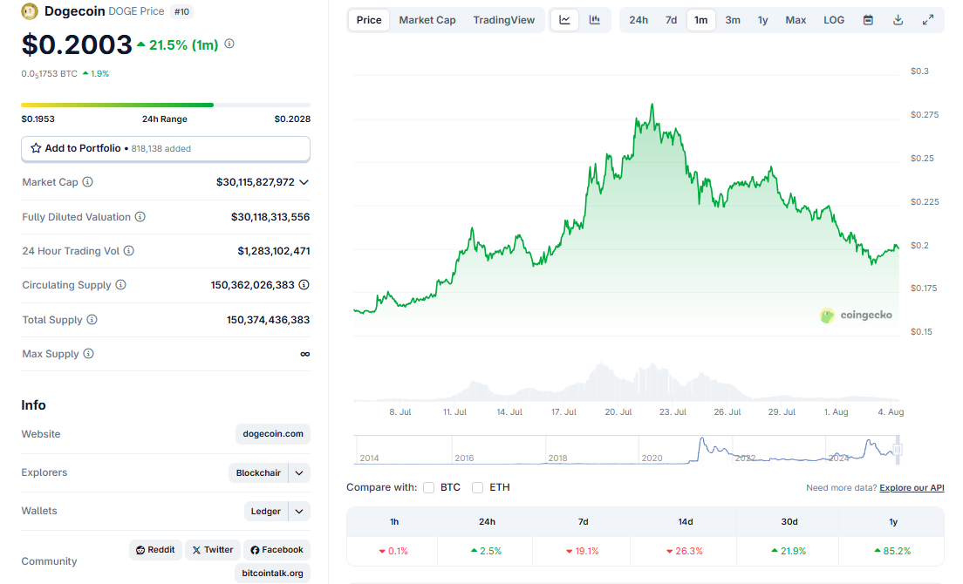The width and height of the screenshot is (963, 584).
Task: Set chart range to 1y
Action: pos(762,20)
